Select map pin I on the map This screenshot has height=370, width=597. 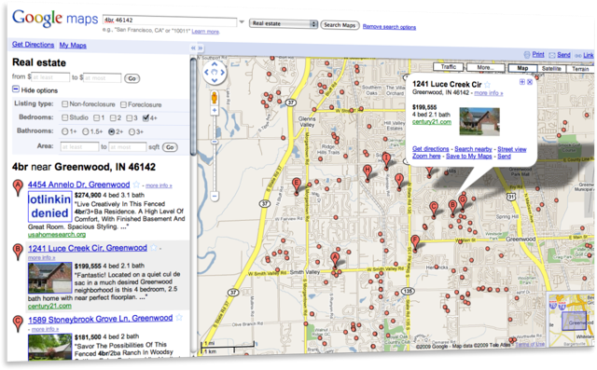pos(386,160)
